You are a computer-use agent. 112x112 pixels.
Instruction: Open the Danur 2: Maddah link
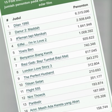point(27,30)
